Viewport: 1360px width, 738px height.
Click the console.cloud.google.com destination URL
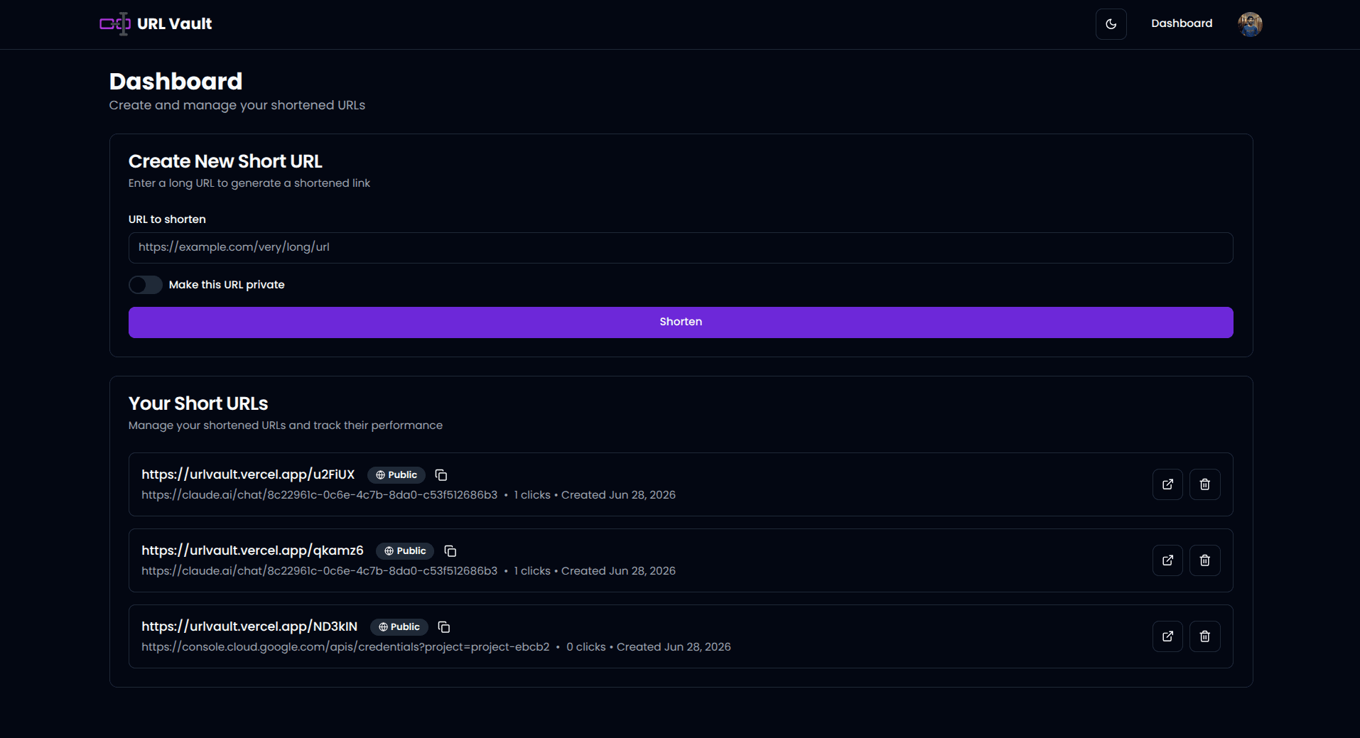[x=345, y=647]
